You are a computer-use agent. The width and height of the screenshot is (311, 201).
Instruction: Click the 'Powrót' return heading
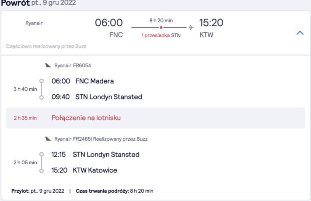(15, 3)
